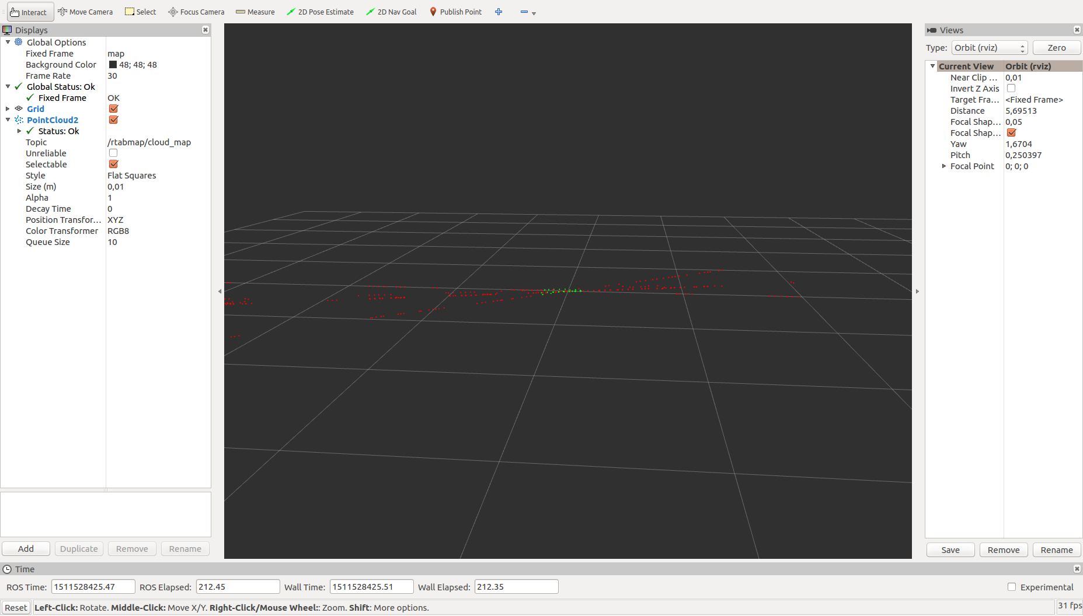Activate the Move Camera tool

[85, 12]
